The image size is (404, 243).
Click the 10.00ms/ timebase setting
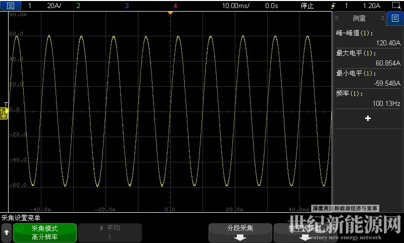(235, 6)
